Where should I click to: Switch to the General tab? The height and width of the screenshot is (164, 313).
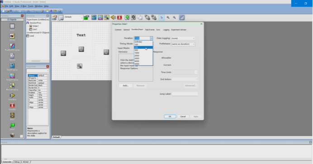click(x=126, y=30)
